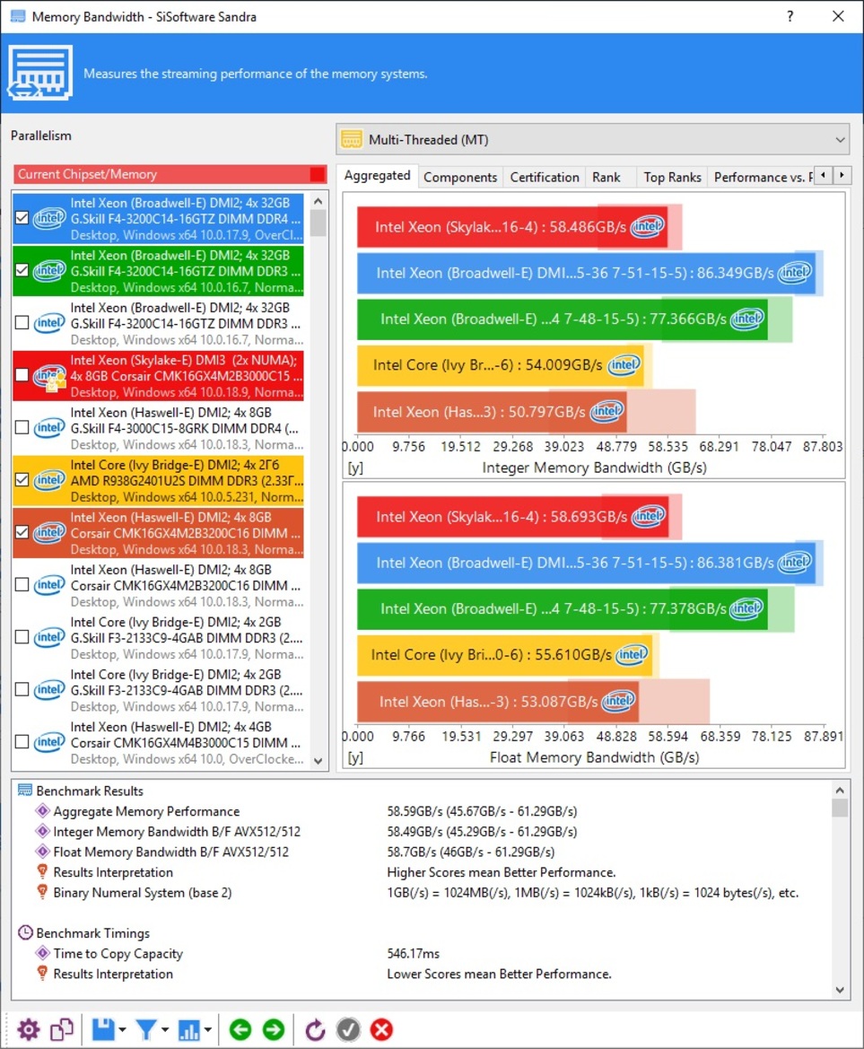This screenshot has height=1049, width=864.
Task: Click the results panel scroll-down arrow
Action: point(840,990)
